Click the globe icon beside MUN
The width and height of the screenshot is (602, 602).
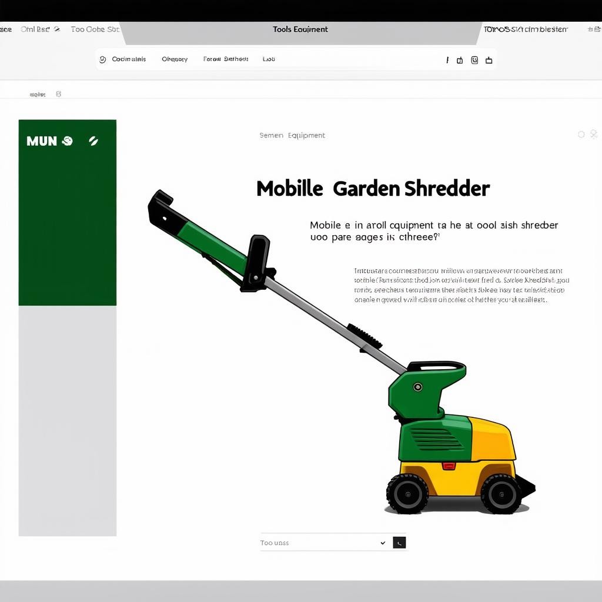pos(68,141)
